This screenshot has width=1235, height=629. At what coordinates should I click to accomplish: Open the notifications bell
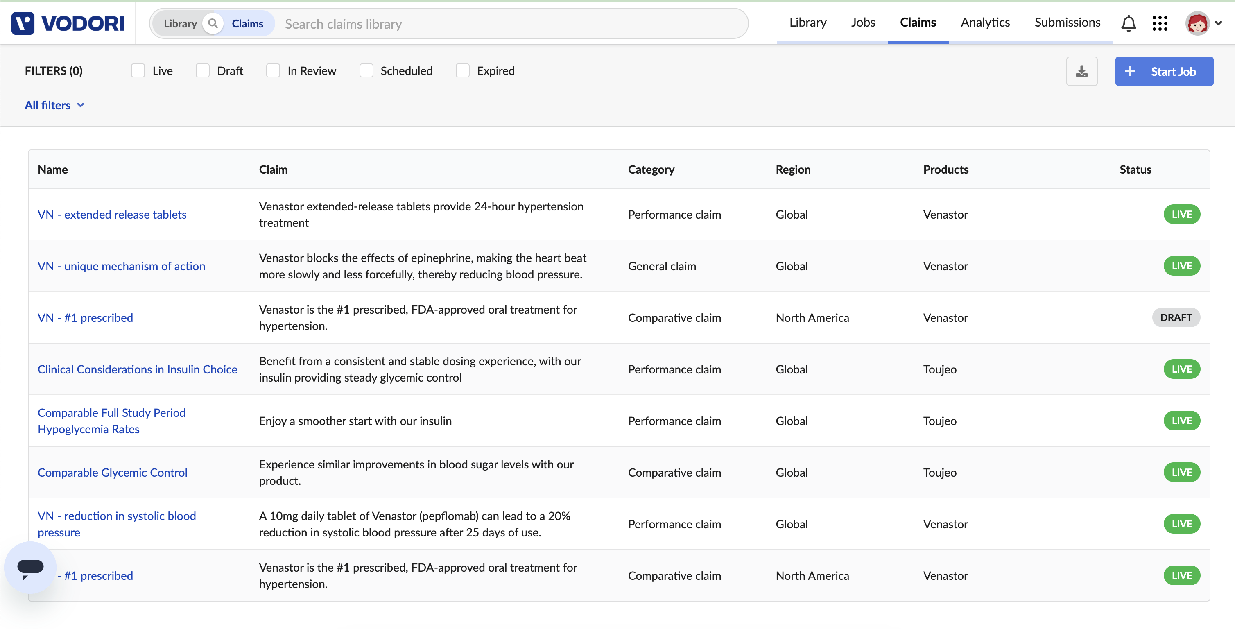[x=1128, y=23]
